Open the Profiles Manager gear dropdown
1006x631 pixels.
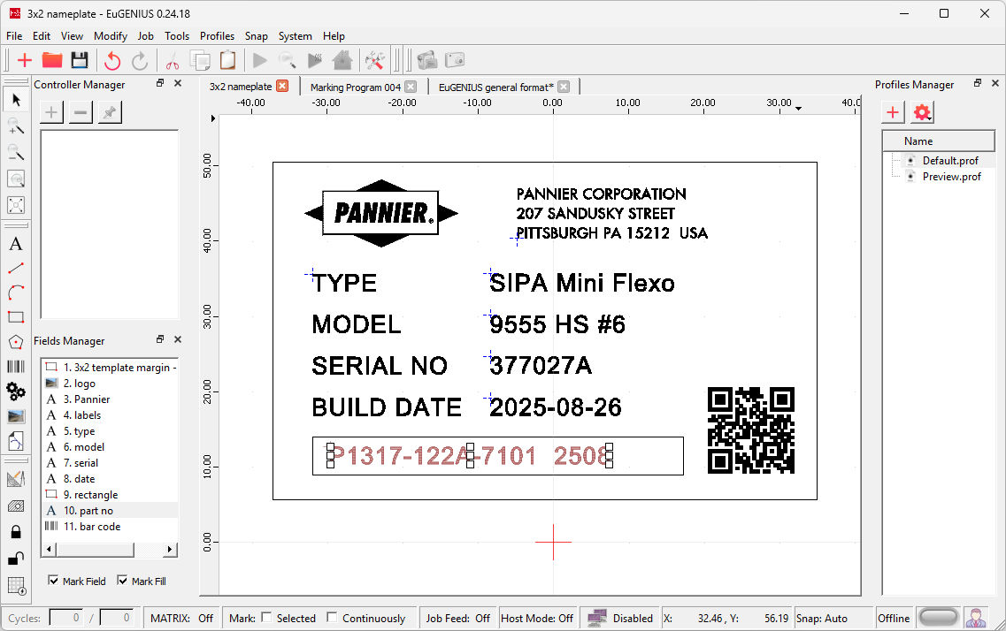[923, 113]
